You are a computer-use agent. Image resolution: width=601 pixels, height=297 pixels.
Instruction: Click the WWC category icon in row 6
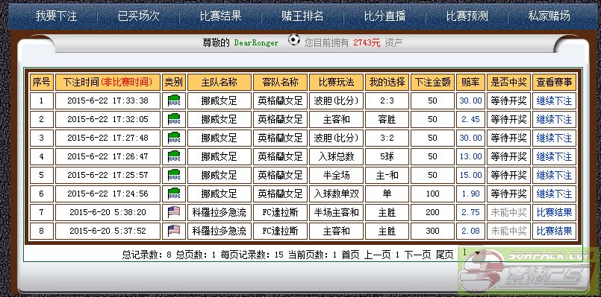pyautogui.click(x=174, y=194)
